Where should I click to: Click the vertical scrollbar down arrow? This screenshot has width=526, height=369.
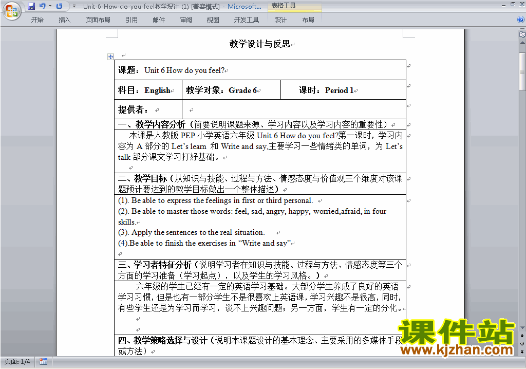(522, 327)
